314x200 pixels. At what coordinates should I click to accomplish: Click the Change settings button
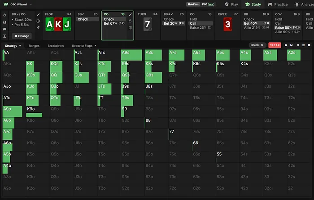(22, 36)
